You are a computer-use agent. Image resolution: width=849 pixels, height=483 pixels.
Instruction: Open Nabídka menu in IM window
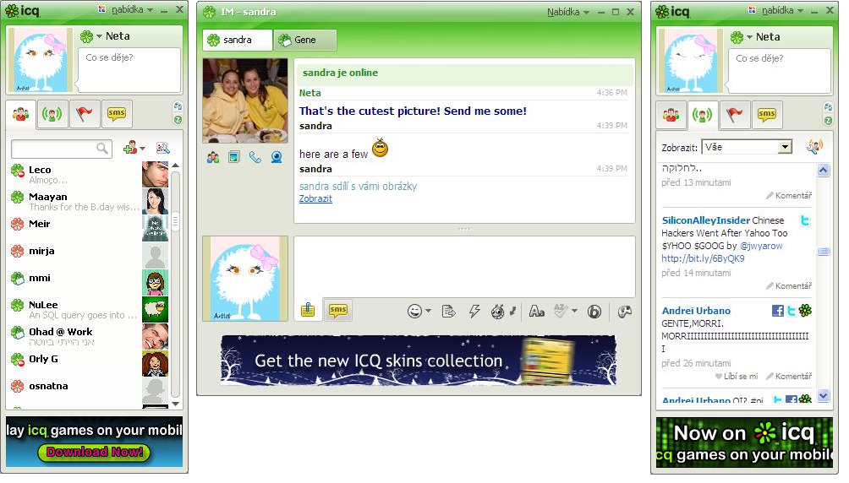pos(567,12)
